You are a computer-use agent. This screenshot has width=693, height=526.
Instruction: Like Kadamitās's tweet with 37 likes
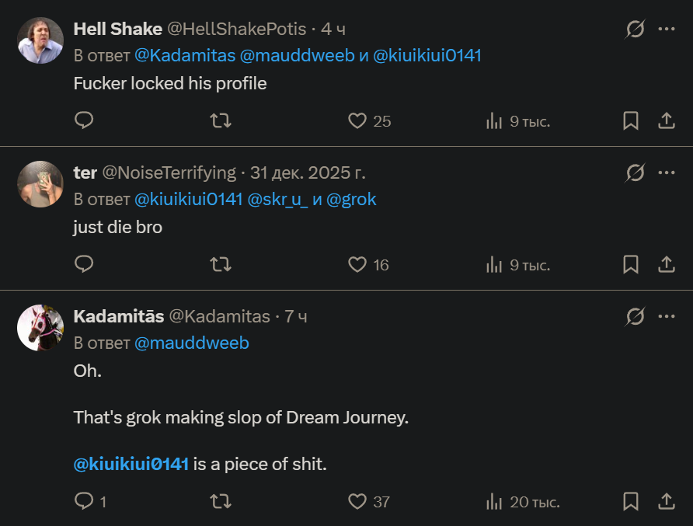[x=357, y=501]
